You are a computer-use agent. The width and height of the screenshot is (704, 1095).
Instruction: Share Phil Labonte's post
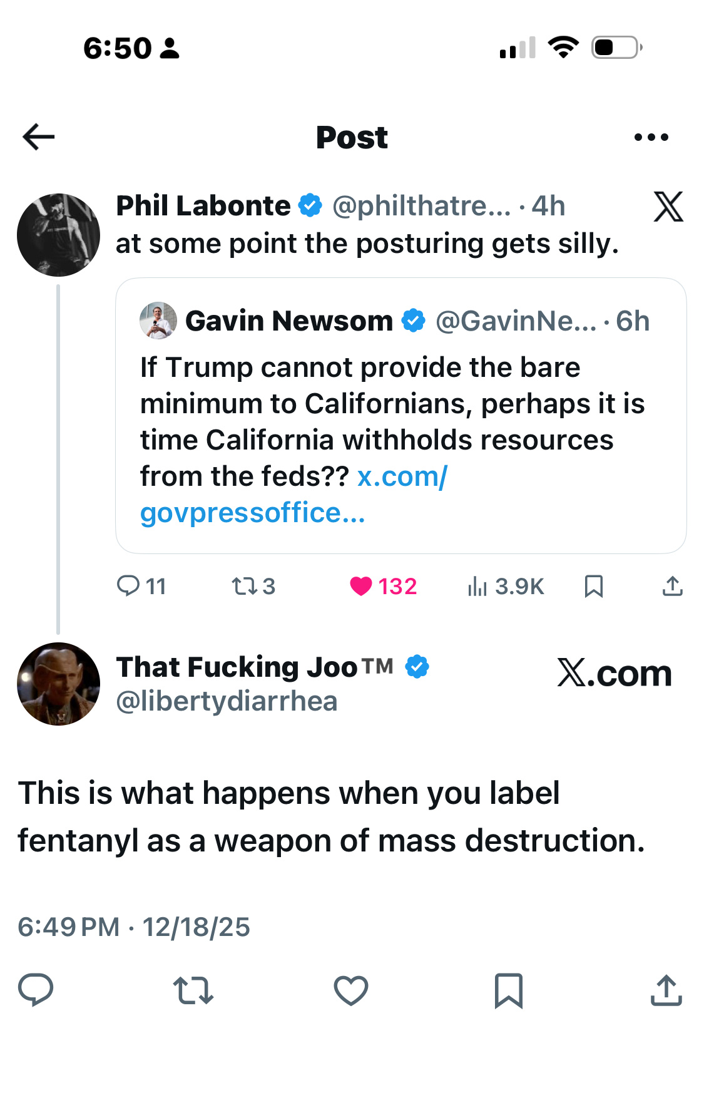click(x=672, y=586)
